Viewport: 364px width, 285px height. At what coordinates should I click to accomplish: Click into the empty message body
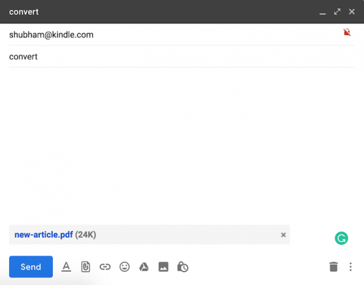[x=182, y=145]
